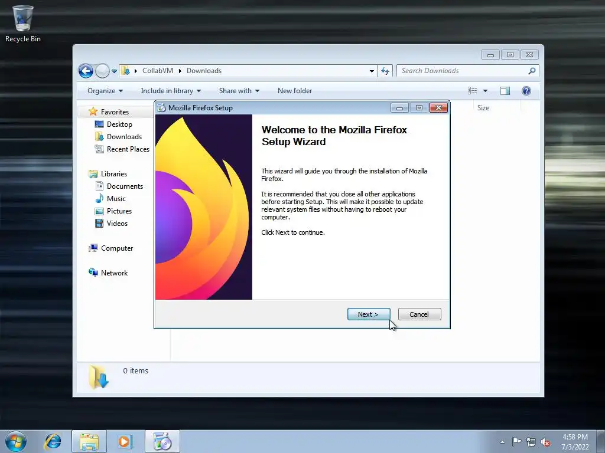Open the Organize menu

tap(105, 91)
